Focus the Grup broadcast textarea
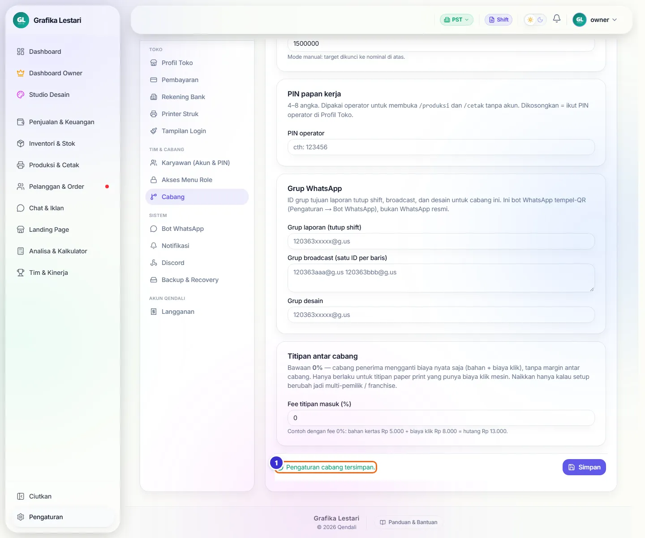645x538 pixels. click(441, 278)
